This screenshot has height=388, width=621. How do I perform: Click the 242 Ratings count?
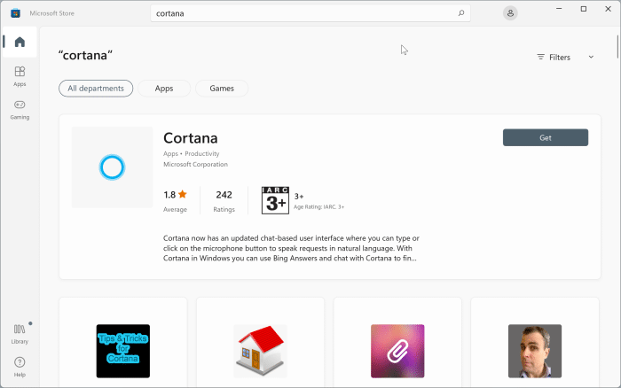point(224,200)
